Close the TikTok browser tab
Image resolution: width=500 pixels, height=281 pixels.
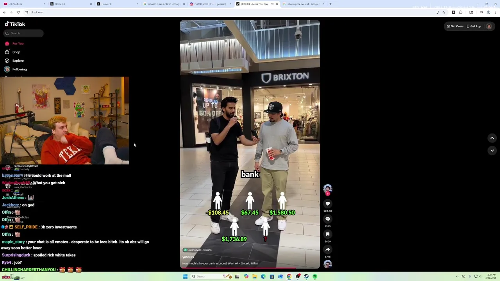click(277, 4)
